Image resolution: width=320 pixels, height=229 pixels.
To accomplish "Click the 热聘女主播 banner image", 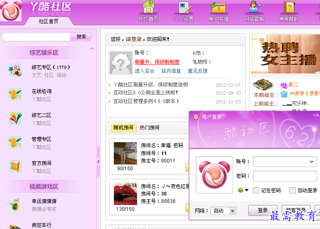I will click(x=285, y=54).
